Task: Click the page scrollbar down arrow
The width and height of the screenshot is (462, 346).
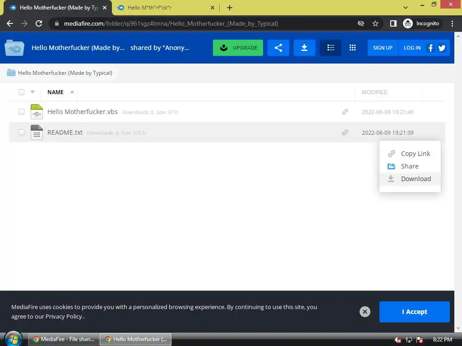Action: [458, 328]
